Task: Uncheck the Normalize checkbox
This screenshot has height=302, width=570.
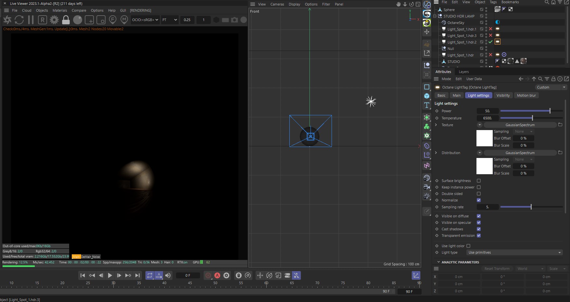Action: point(479,200)
